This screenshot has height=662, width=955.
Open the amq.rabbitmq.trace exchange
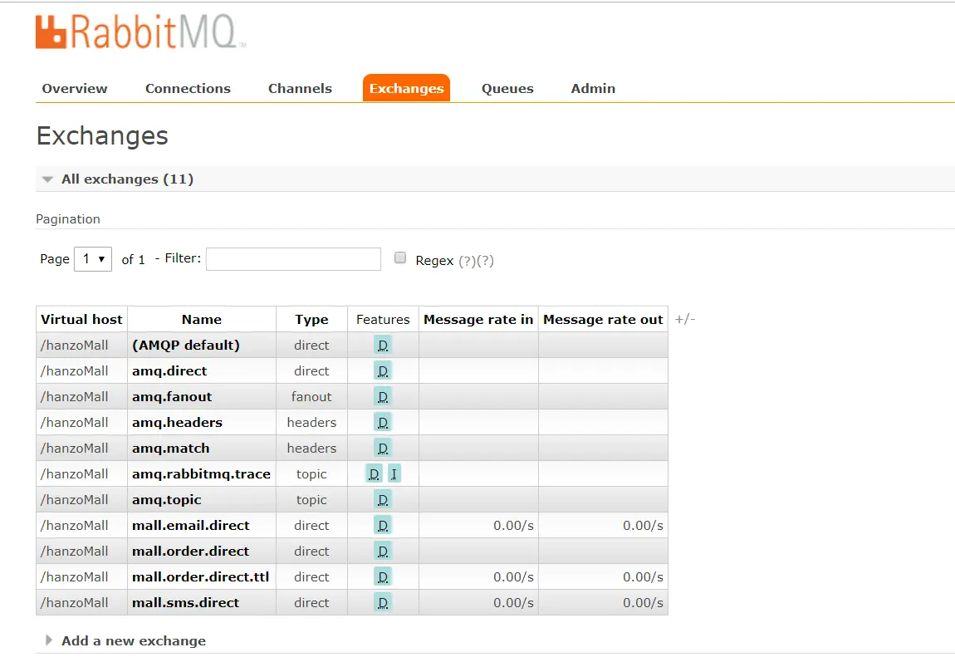201,473
